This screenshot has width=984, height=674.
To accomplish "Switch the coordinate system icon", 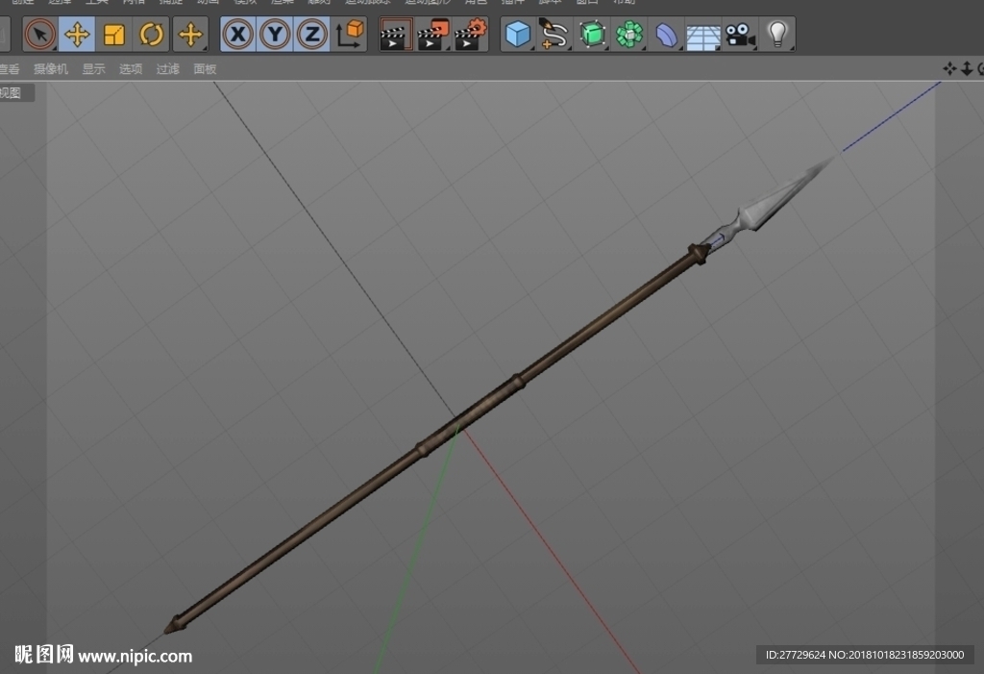I will 350,34.
